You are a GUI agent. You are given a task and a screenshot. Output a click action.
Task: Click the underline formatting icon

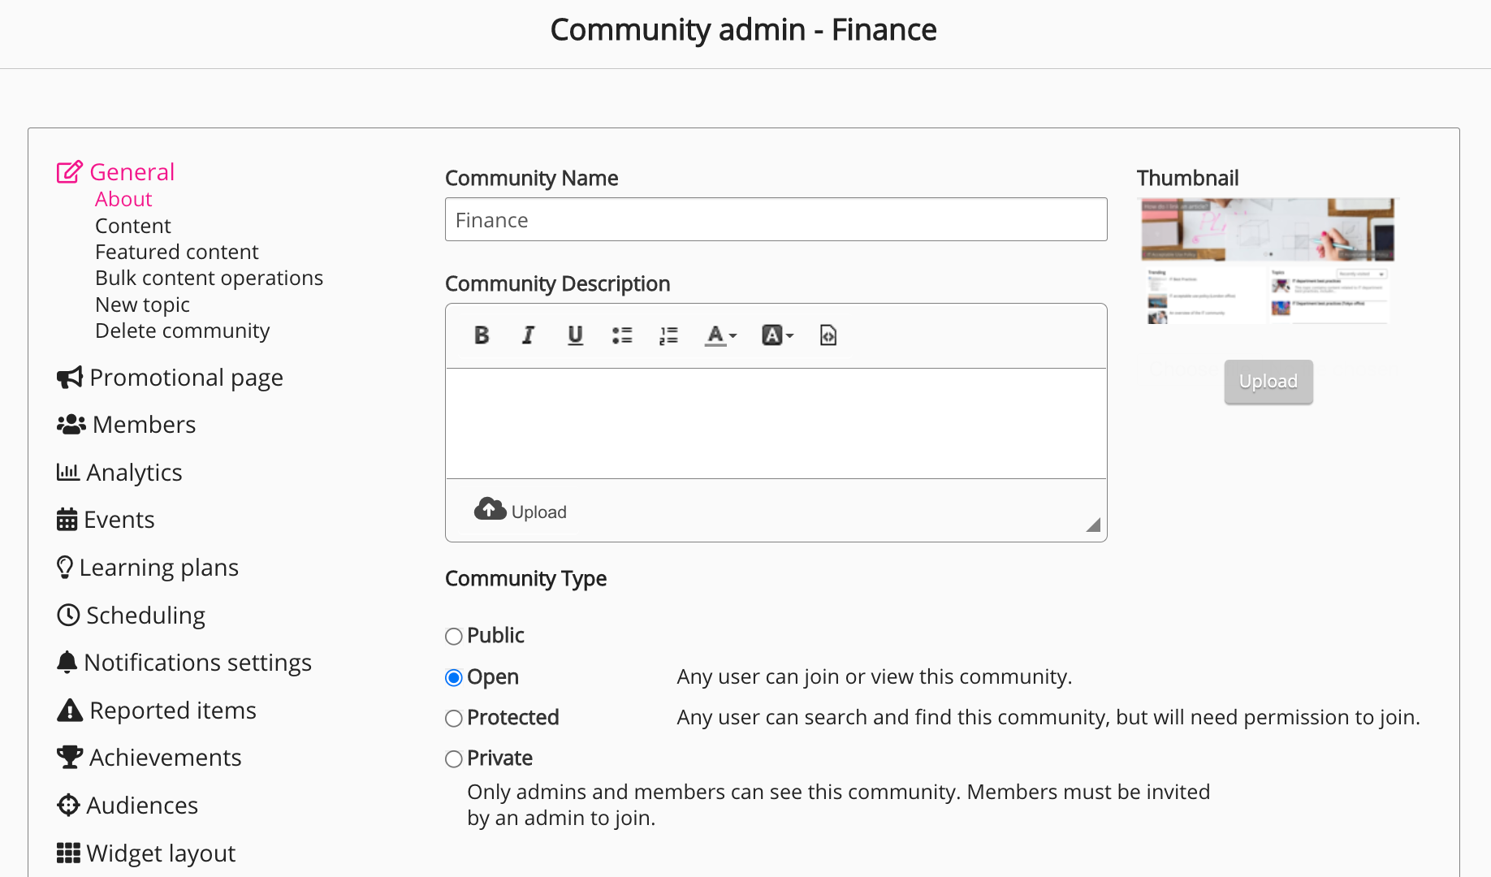point(575,335)
